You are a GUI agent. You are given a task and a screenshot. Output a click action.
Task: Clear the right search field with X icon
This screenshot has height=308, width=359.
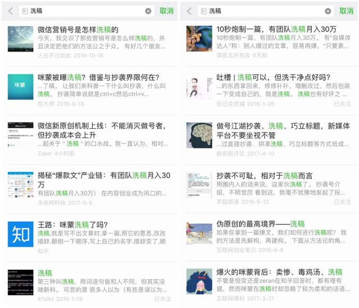(328, 11)
